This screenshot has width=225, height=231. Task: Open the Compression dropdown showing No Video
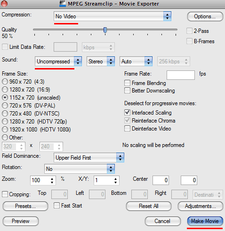112,16
